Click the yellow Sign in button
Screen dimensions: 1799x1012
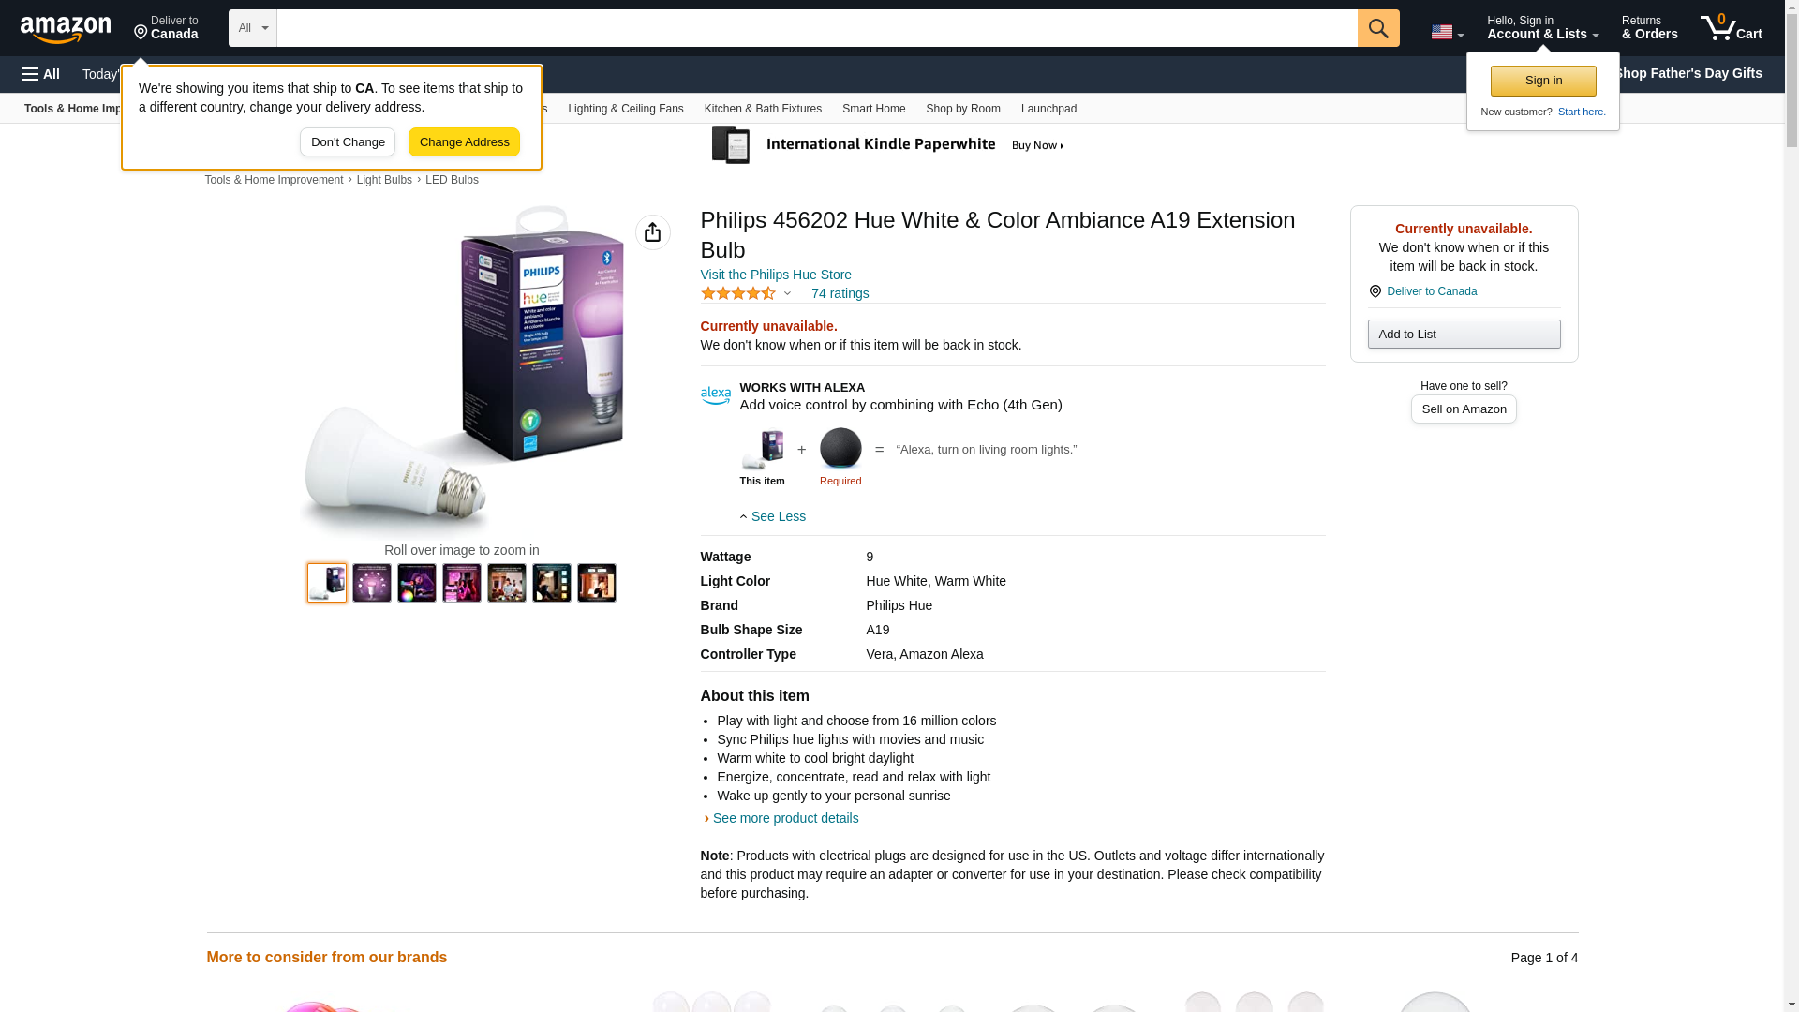coord(1542,81)
